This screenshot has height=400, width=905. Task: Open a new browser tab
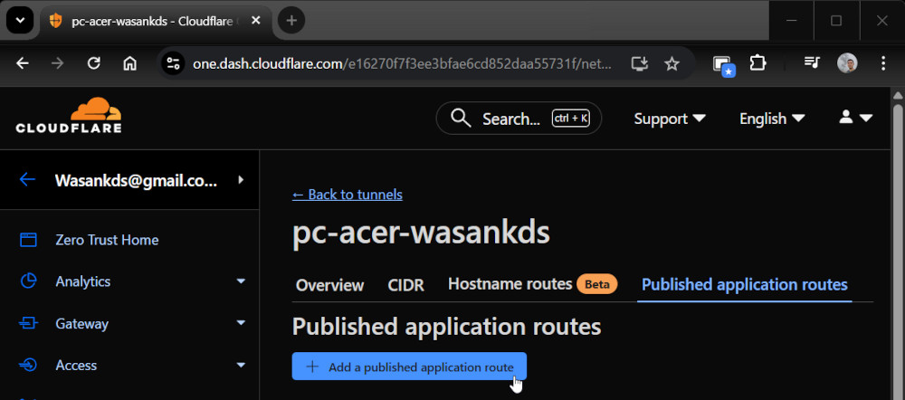(x=291, y=20)
